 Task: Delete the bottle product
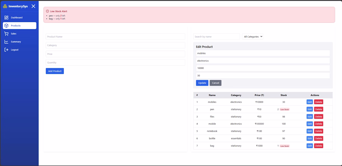318,138
